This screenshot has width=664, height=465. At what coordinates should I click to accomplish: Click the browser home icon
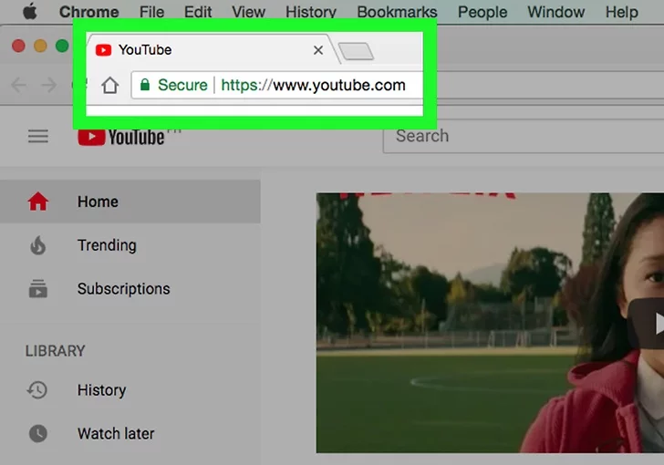click(x=110, y=85)
